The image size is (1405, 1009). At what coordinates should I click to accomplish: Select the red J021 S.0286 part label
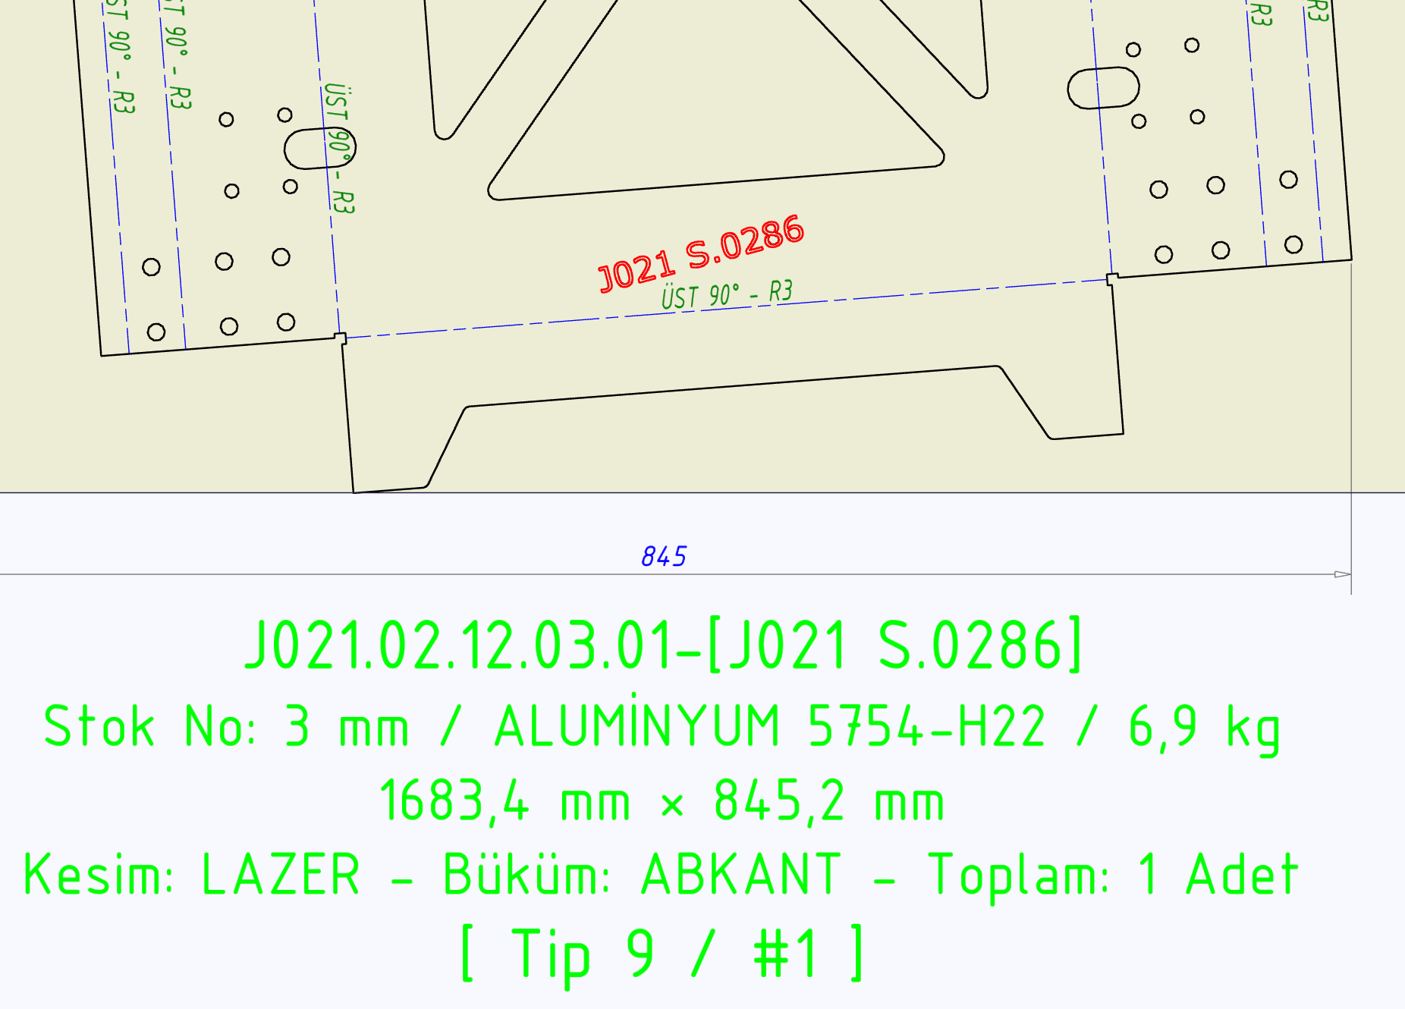[x=701, y=253]
